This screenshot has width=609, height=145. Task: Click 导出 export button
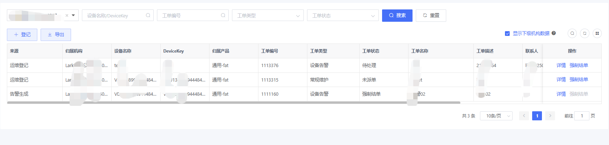[56, 35]
